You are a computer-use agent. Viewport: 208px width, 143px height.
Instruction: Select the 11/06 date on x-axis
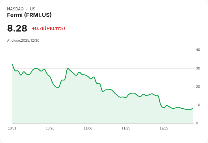pyautogui.click(x=88, y=128)
